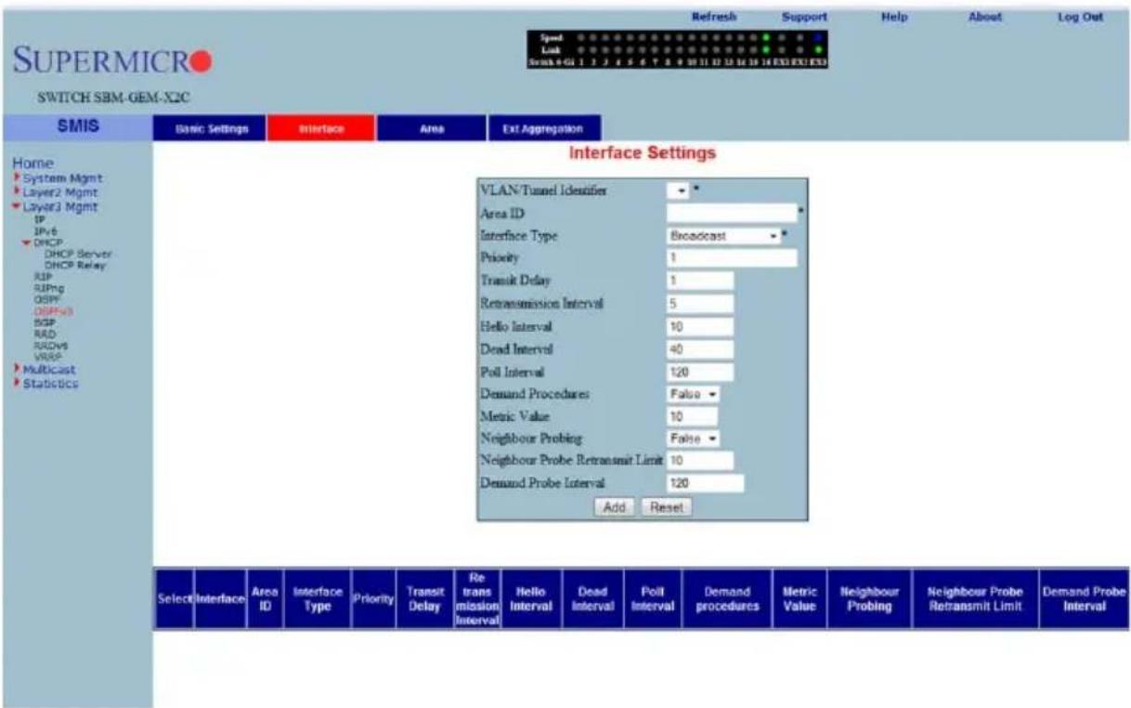Click the Dead Interval field

coord(700,348)
